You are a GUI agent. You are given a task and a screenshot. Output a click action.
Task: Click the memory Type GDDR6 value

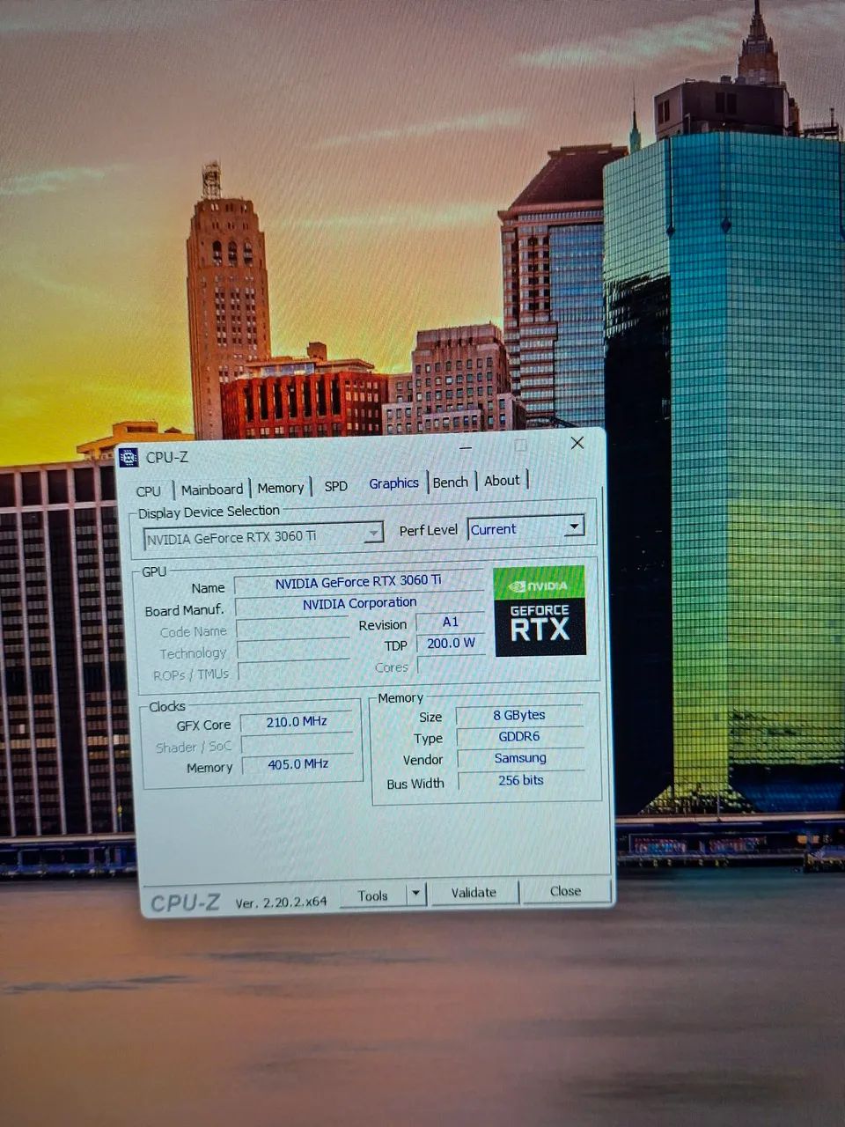tap(519, 737)
